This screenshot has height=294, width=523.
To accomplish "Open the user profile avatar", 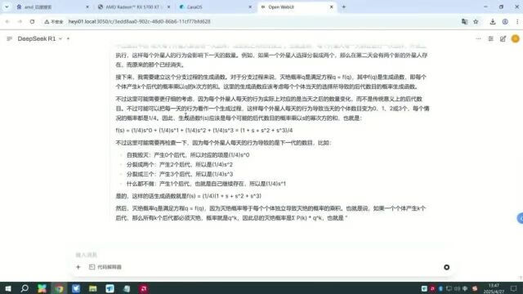I will [516, 38].
